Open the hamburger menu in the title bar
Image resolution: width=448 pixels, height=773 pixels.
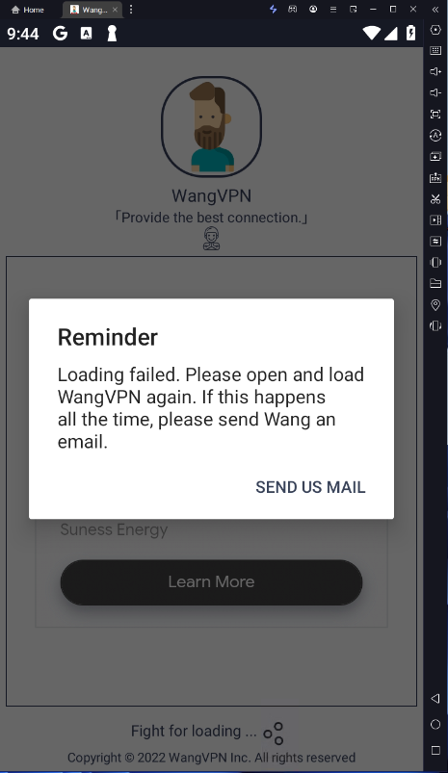(x=333, y=10)
